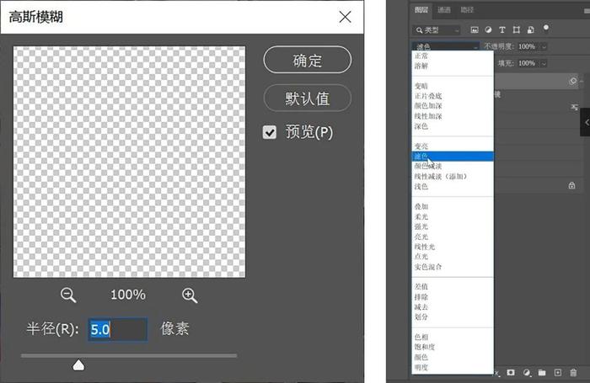590x383 pixels.
Task: Select 排除 blend mode
Action: tap(421, 297)
